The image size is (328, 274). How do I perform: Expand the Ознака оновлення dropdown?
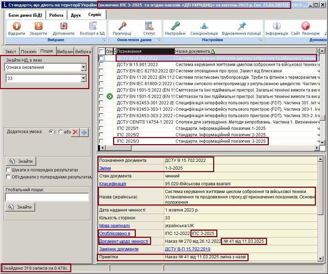click(x=83, y=67)
